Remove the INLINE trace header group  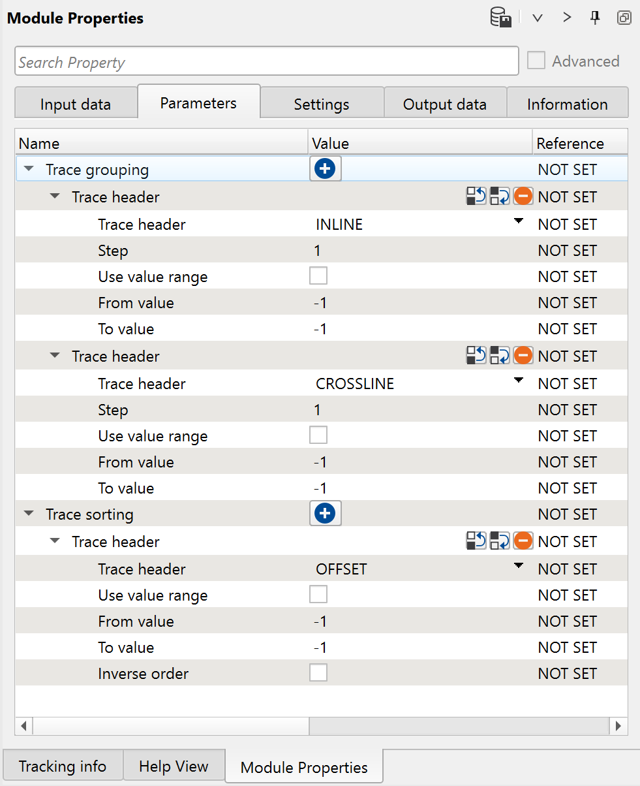(523, 196)
